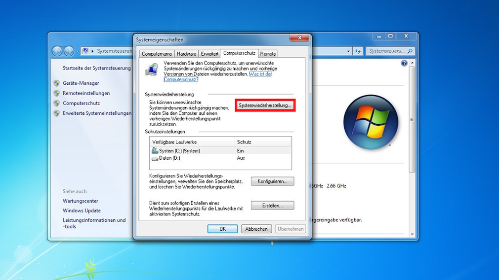Open Leistungsinformationen und -tools link
The height and width of the screenshot is (280, 499).
tap(94, 223)
